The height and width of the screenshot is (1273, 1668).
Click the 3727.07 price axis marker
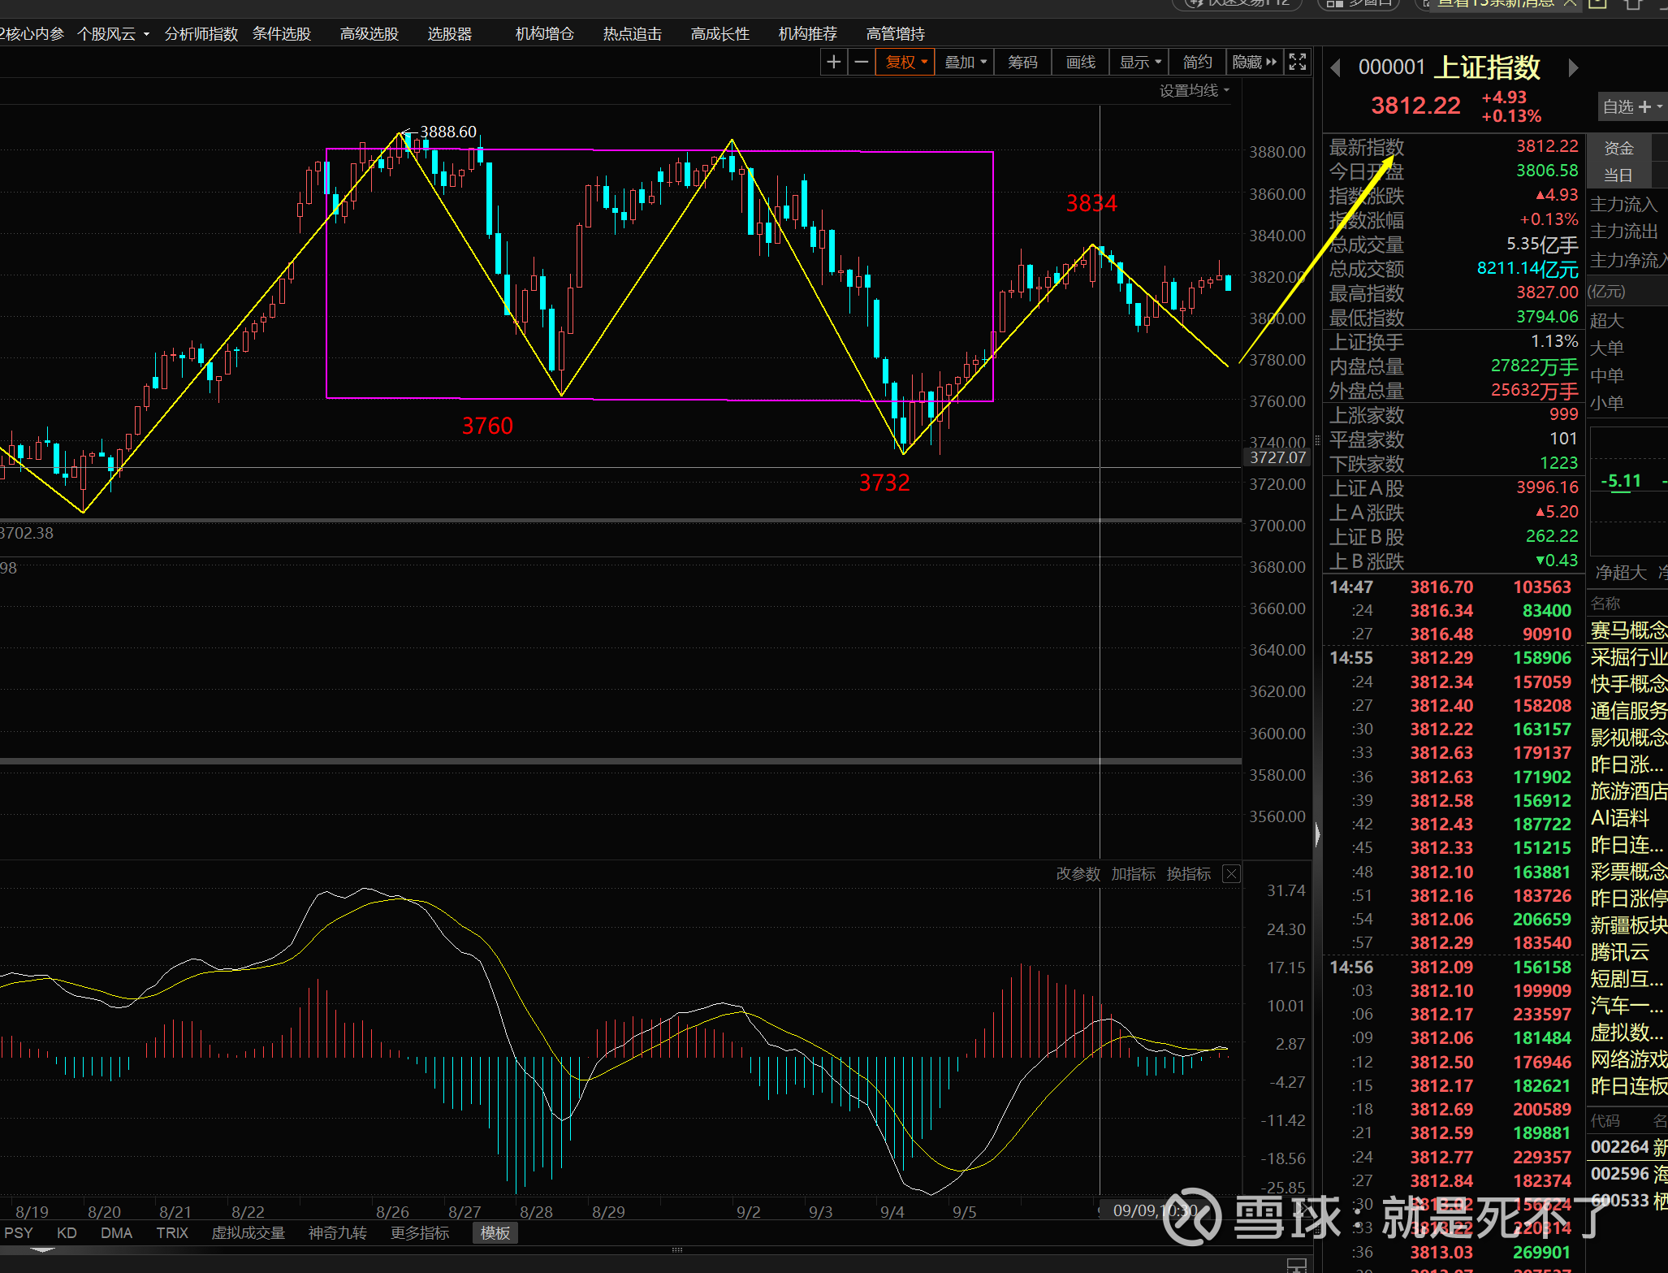(x=1277, y=457)
